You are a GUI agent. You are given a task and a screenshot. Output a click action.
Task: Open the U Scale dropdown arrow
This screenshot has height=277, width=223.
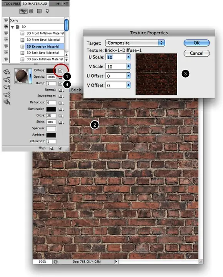[128, 57]
